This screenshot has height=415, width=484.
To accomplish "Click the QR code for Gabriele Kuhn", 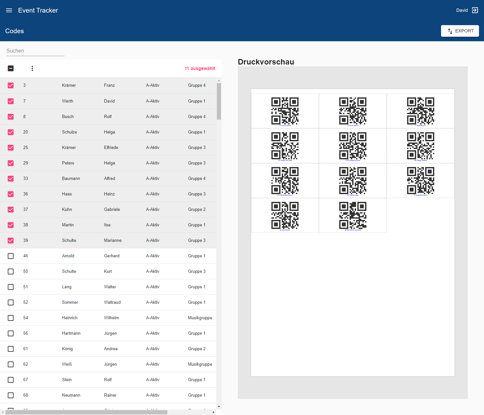I will (421, 181).
